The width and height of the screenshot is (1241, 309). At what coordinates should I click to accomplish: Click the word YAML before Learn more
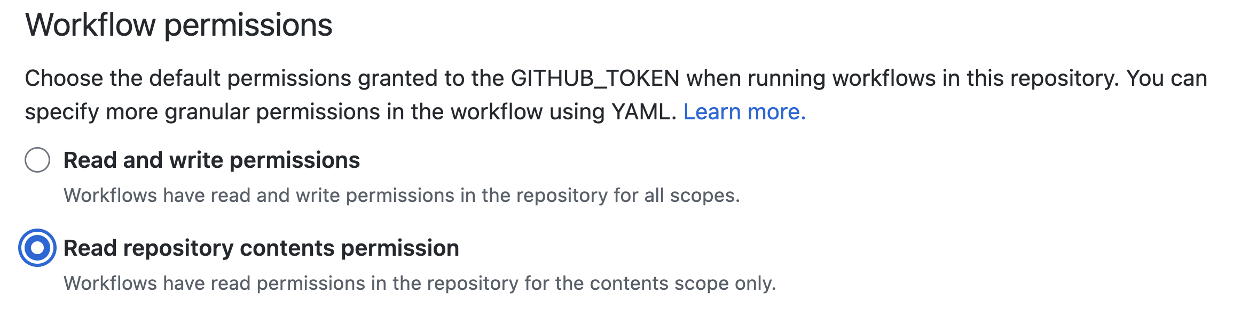644,112
